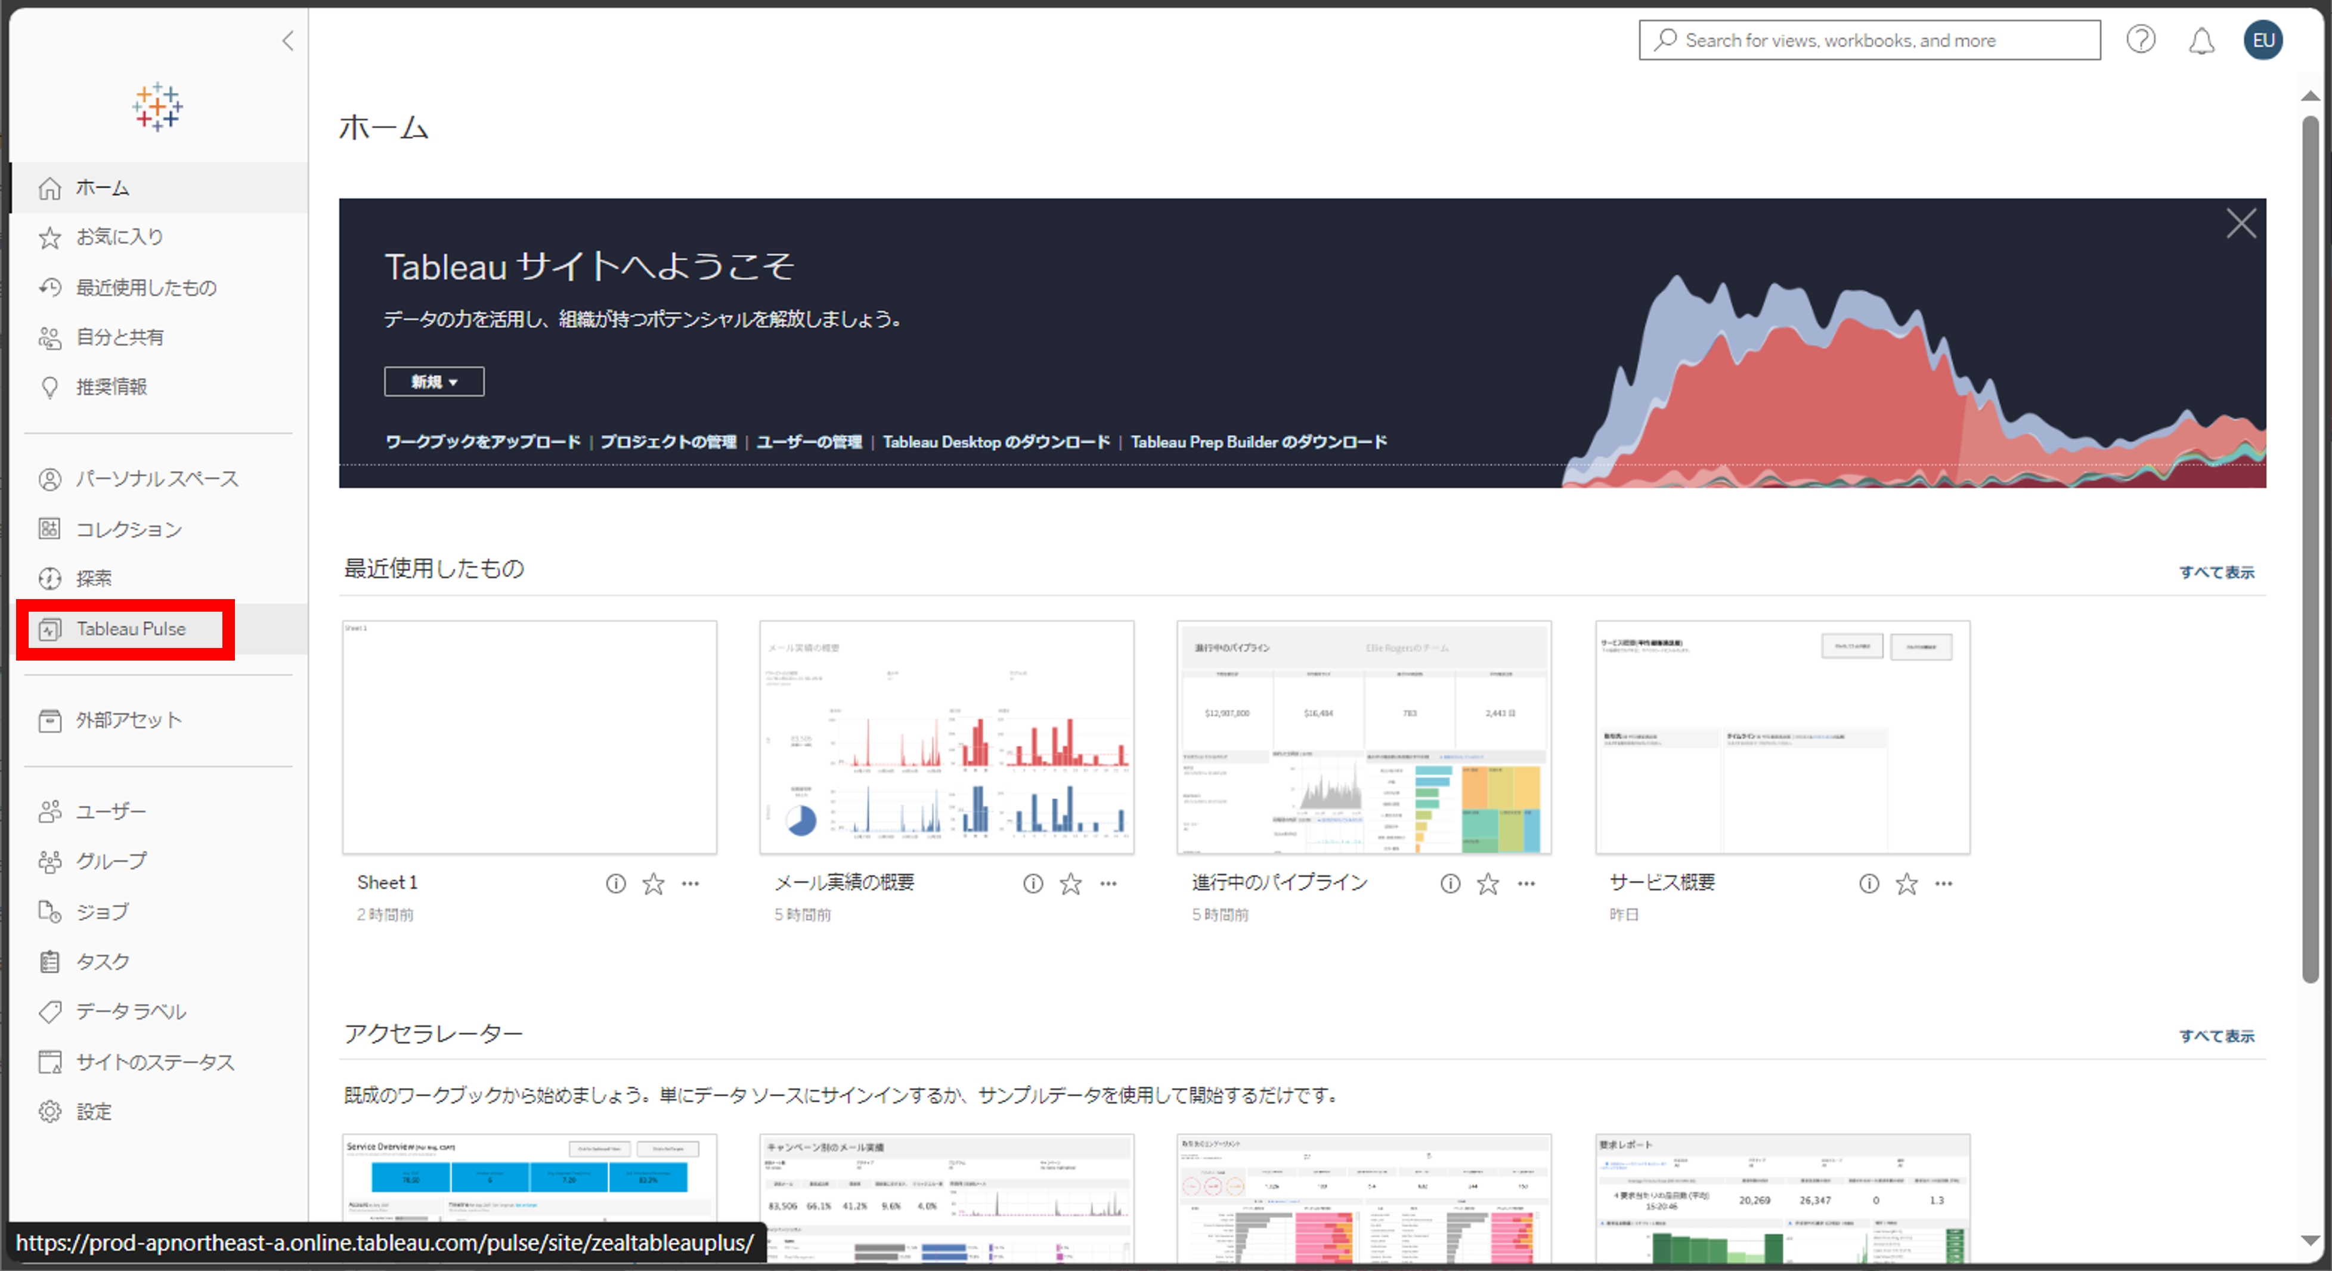Click すべて表示 for アクセラレーター
This screenshot has height=1271, width=2332.
click(x=2216, y=1036)
